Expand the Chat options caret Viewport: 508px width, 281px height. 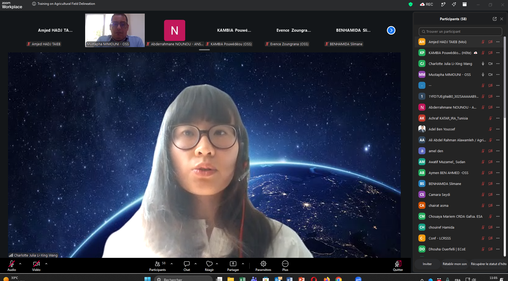pyautogui.click(x=196, y=264)
